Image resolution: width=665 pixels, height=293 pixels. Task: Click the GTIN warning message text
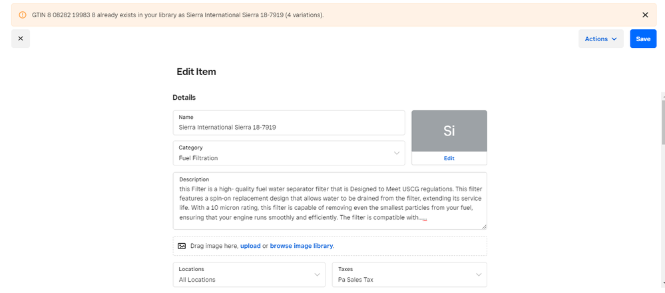(x=178, y=15)
